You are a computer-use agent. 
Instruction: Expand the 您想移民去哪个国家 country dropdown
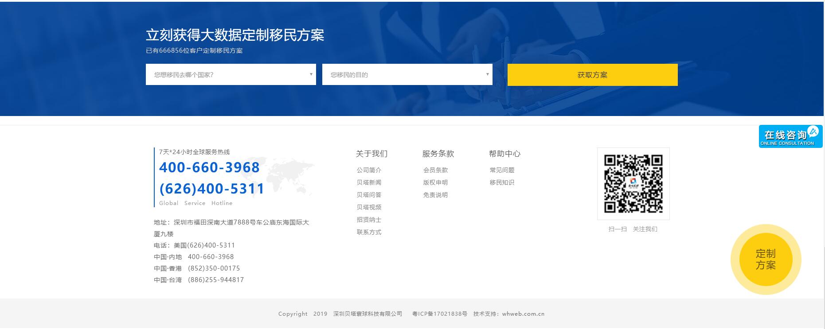point(231,74)
